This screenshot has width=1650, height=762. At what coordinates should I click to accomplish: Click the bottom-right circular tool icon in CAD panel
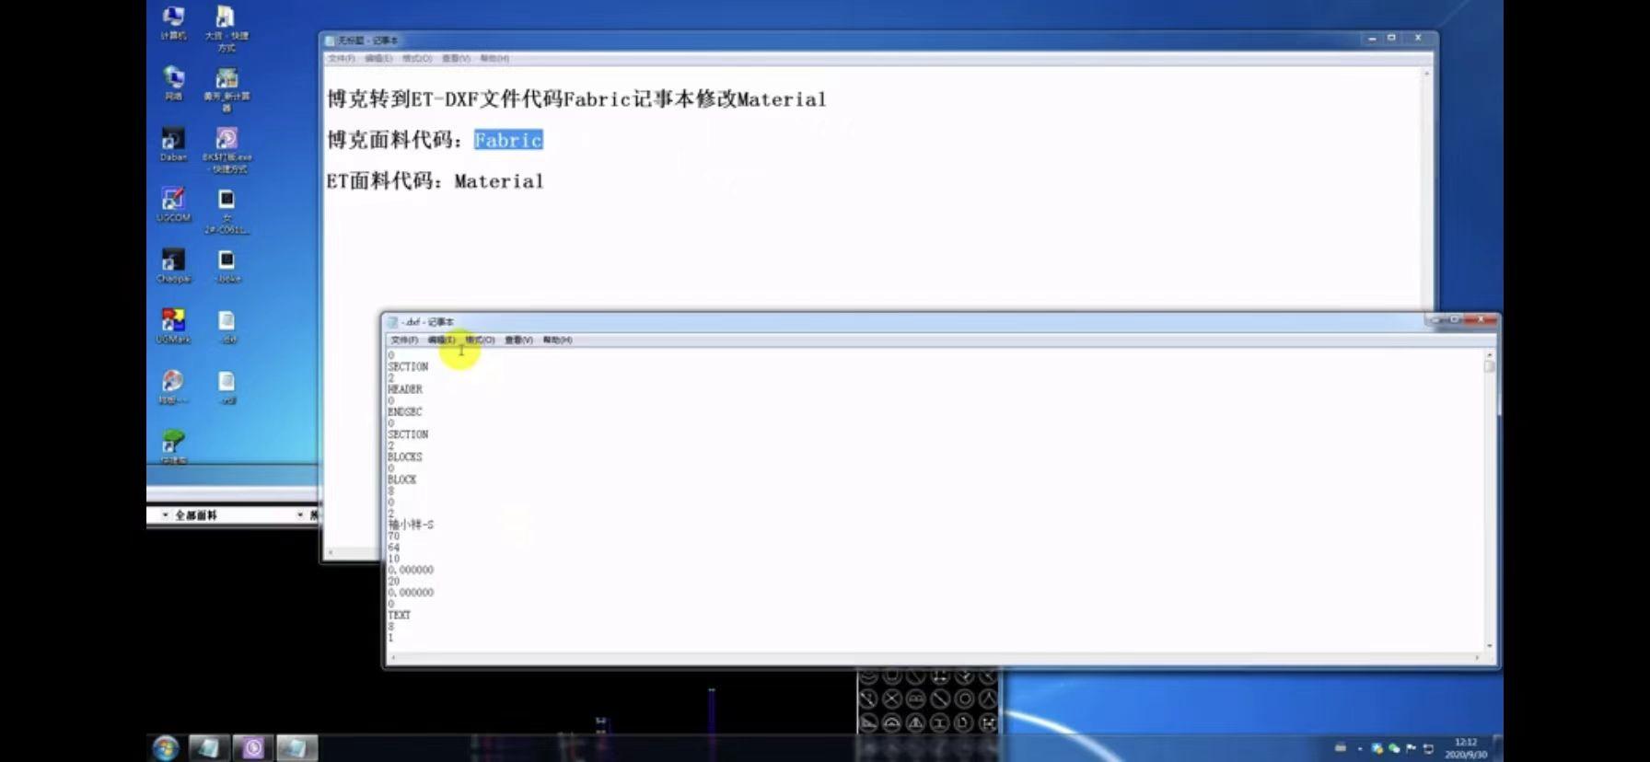click(988, 723)
